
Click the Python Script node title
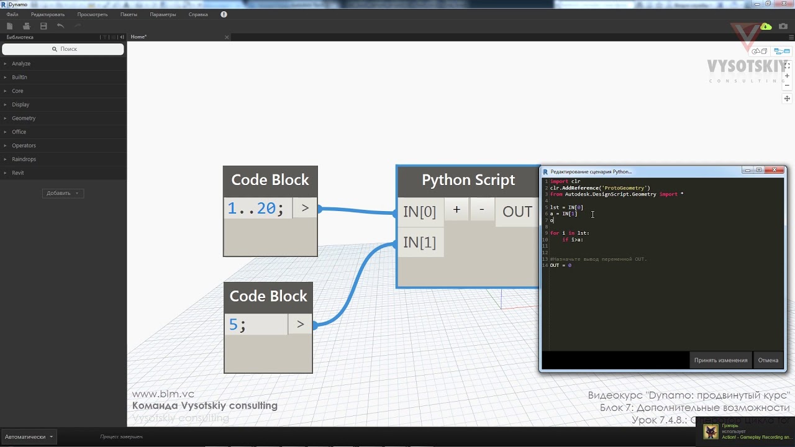(x=468, y=180)
